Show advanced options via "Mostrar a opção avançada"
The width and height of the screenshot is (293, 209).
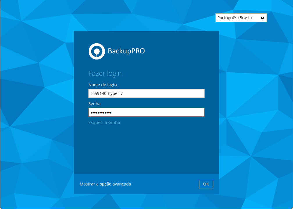tap(105, 184)
